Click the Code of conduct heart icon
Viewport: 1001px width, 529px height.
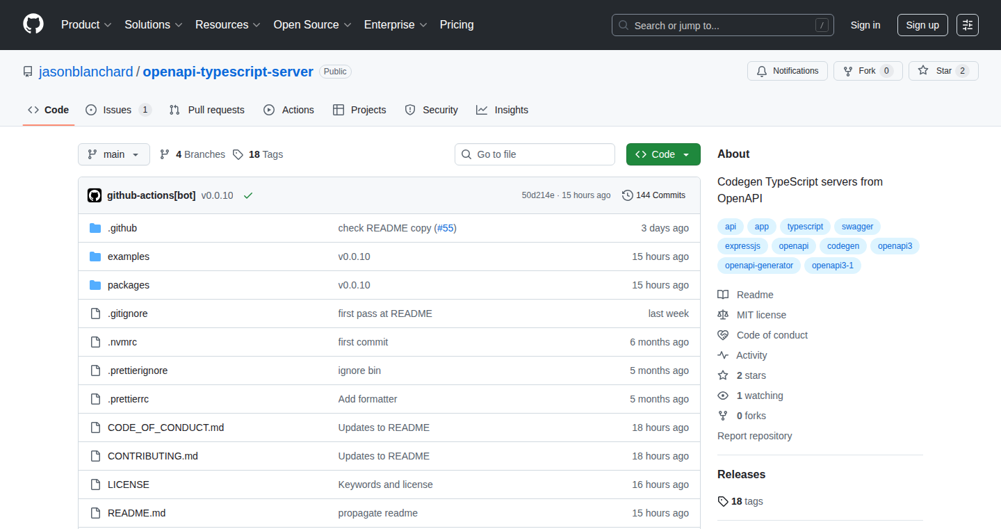723,335
